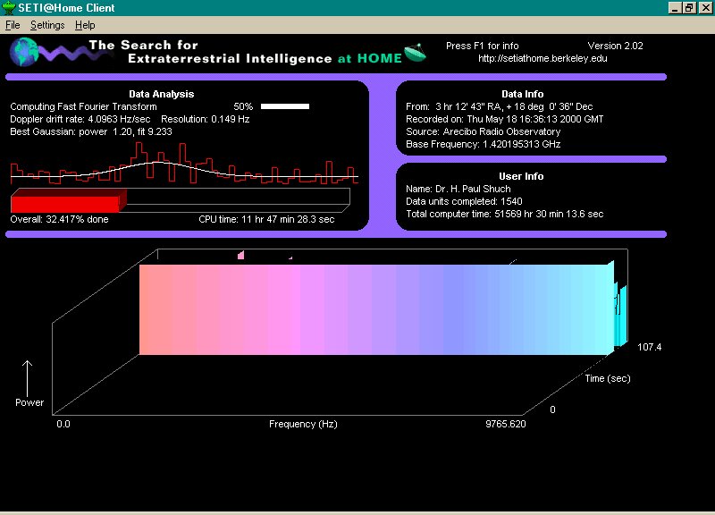Click 'Name: Dr. H. Paul Shuch' line
The width and height of the screenshot is (715, 515).
[x=458, y=189]
